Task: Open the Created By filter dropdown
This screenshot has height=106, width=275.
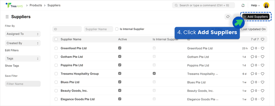Action: (x=23, y=43)
